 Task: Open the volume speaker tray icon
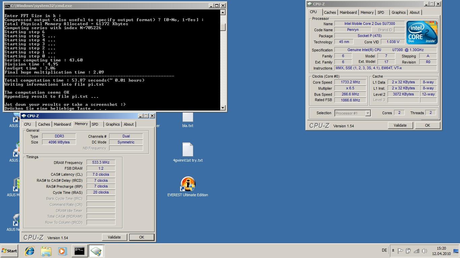(x=424, y=251)
